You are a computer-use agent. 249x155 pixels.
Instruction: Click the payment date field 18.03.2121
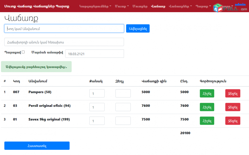[94, 54]
